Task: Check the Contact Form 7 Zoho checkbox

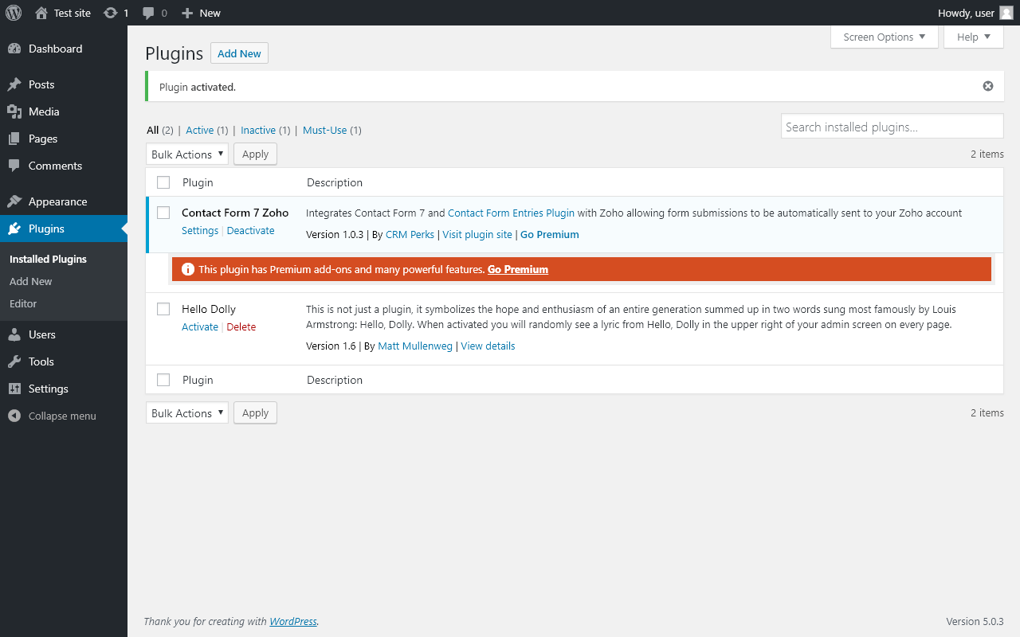Action: 163,213
